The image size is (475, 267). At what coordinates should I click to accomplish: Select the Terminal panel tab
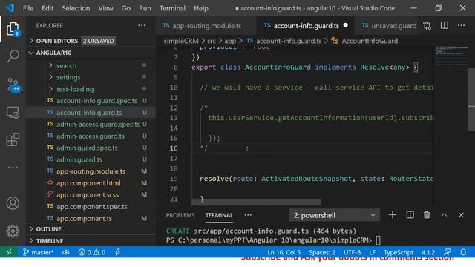219,215
